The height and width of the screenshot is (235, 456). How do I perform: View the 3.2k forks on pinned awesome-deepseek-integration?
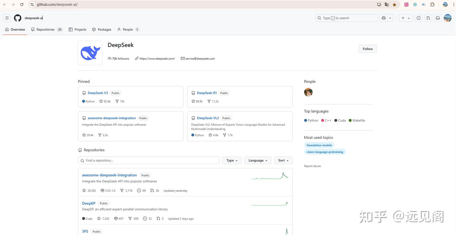click(x=103, y=135)
